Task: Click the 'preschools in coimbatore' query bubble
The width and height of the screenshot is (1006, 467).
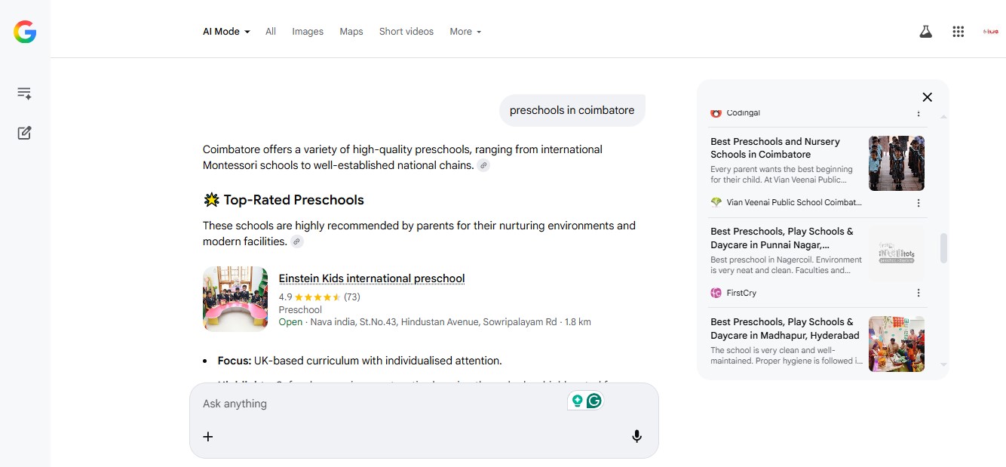Action: tap(572, 110)
